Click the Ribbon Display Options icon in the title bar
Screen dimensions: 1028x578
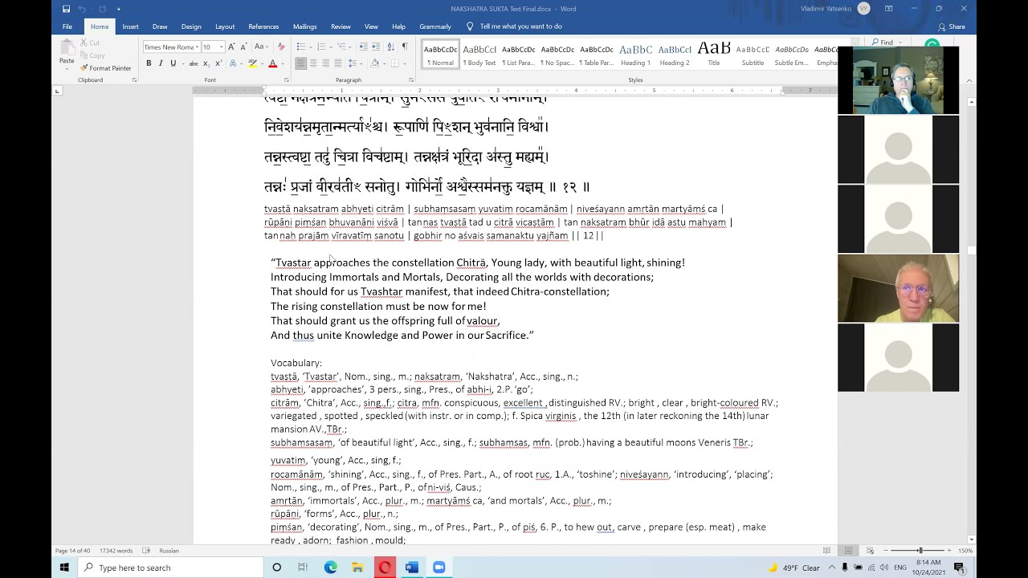(889, 9)
